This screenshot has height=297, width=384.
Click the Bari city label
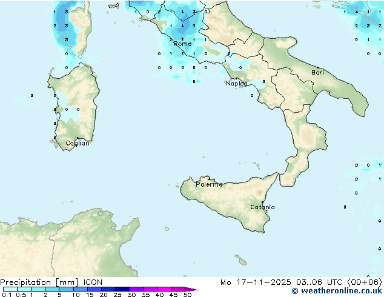click(317, 73)
